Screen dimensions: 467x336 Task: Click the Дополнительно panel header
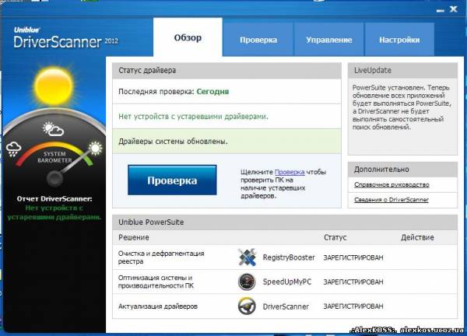tap(402, 170)
